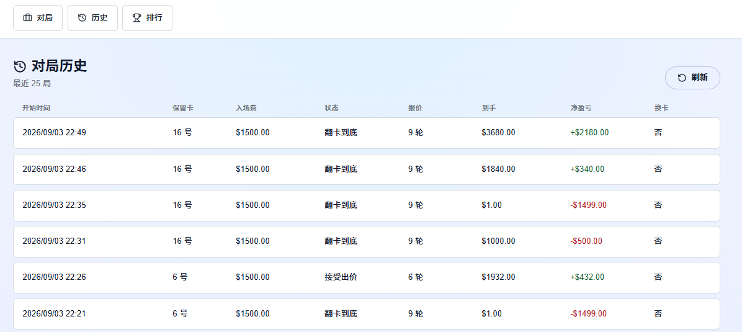Viewport: 742px width, 332px height.
Task: Click the briefcase icon in 对局 tab
Action: pyautogui.click(x=28, y=18)
